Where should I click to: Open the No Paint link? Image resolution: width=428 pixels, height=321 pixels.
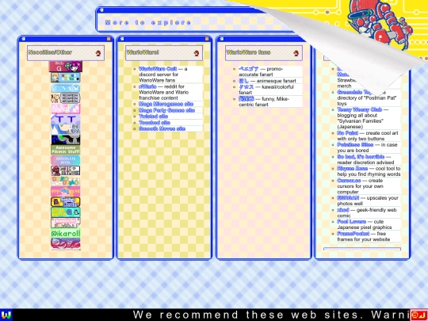[347, 133]
